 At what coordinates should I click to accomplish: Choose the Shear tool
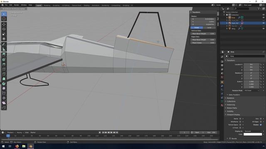[x=4, y=103]
